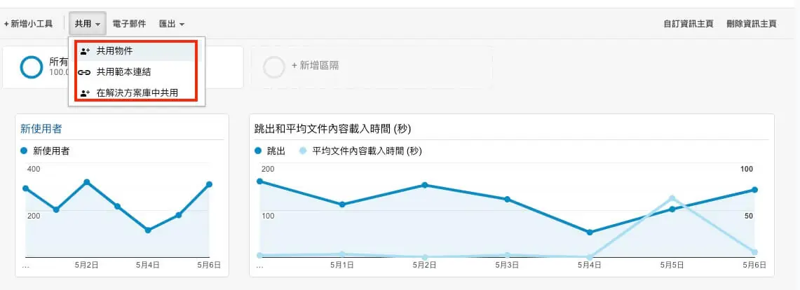The width and height of the screenshot is (800, 290).
Task: Click the grey circle beside 新增區隔
Action: 274,67
